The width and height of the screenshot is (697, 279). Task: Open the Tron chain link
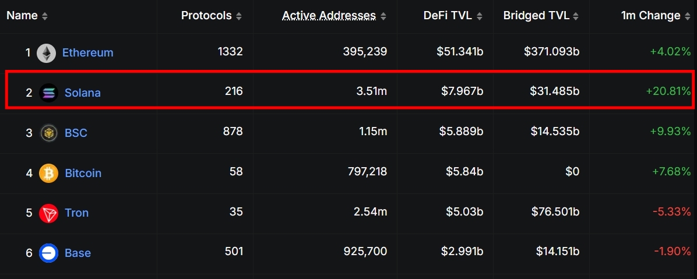coord(76,213)
